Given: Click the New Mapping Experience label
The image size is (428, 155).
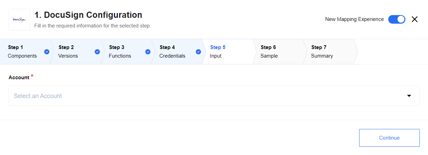Looking at the screenshot, I should point(354,19).
